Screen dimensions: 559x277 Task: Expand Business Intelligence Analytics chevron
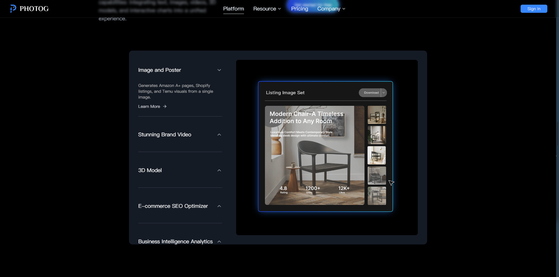pos(219,242)
